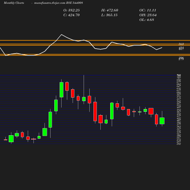Click the last green candlestick on the right
Viewport: 190px width, 190px height.
coord(162,121)
